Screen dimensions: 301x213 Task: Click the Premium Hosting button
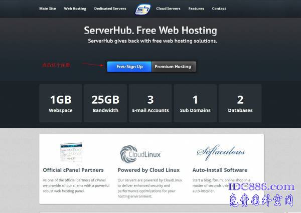173,67
